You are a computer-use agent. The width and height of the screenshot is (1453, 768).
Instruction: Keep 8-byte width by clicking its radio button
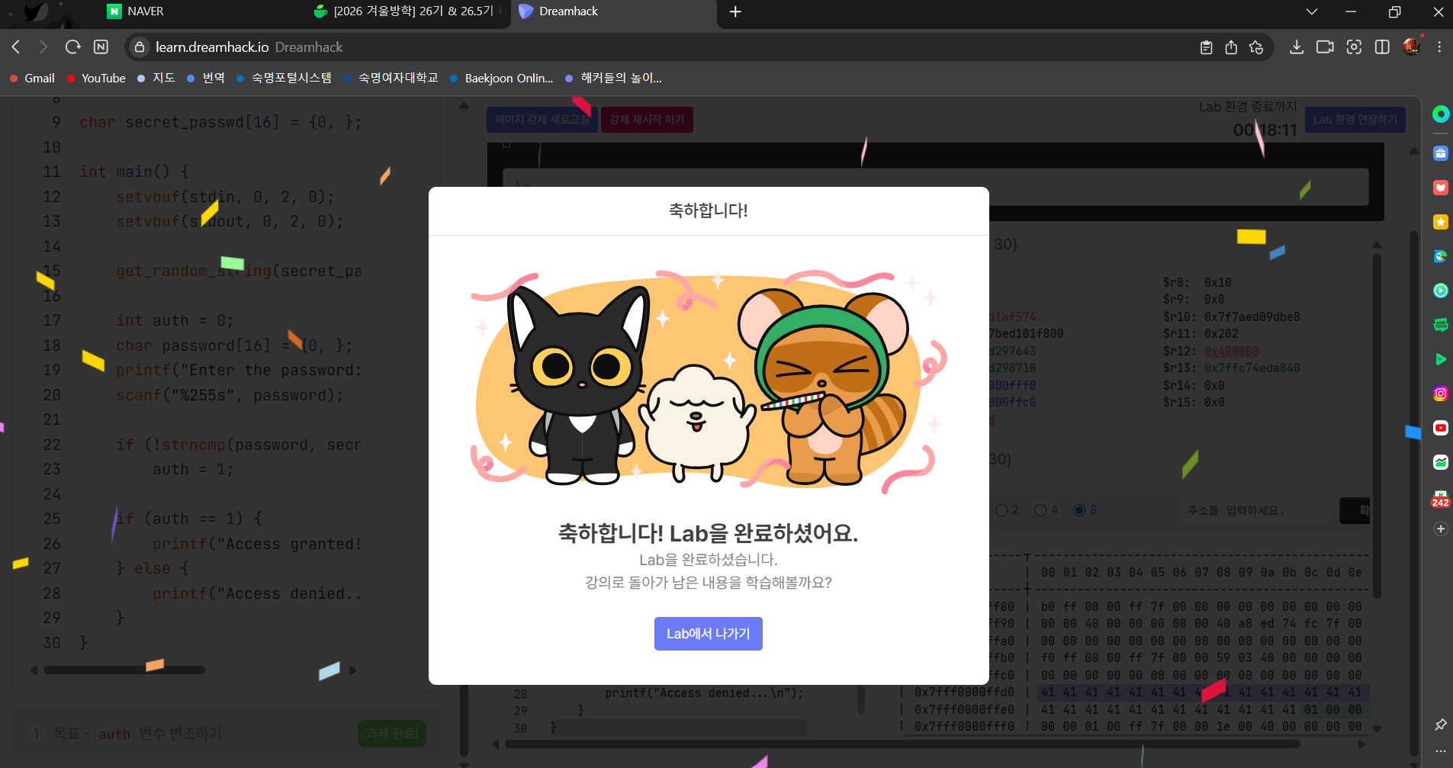click(1080, 509)
